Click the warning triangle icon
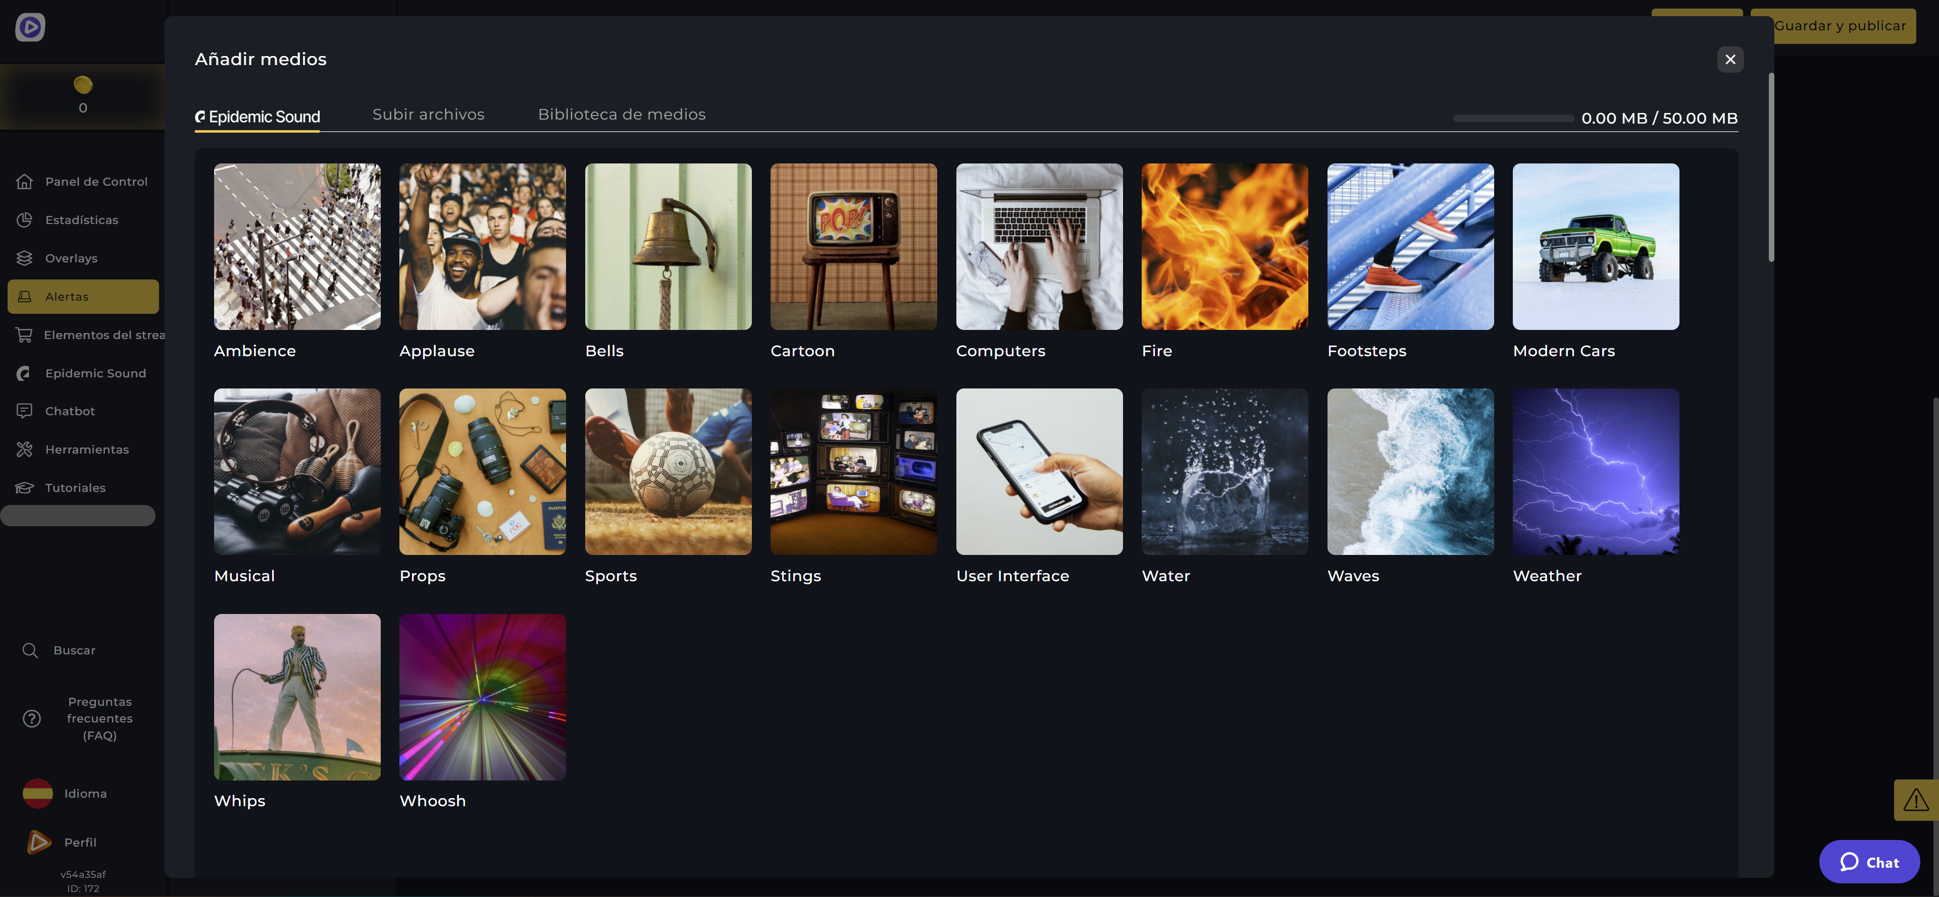The height and width of the screenshot is (897, 1939). [1916, 800]
